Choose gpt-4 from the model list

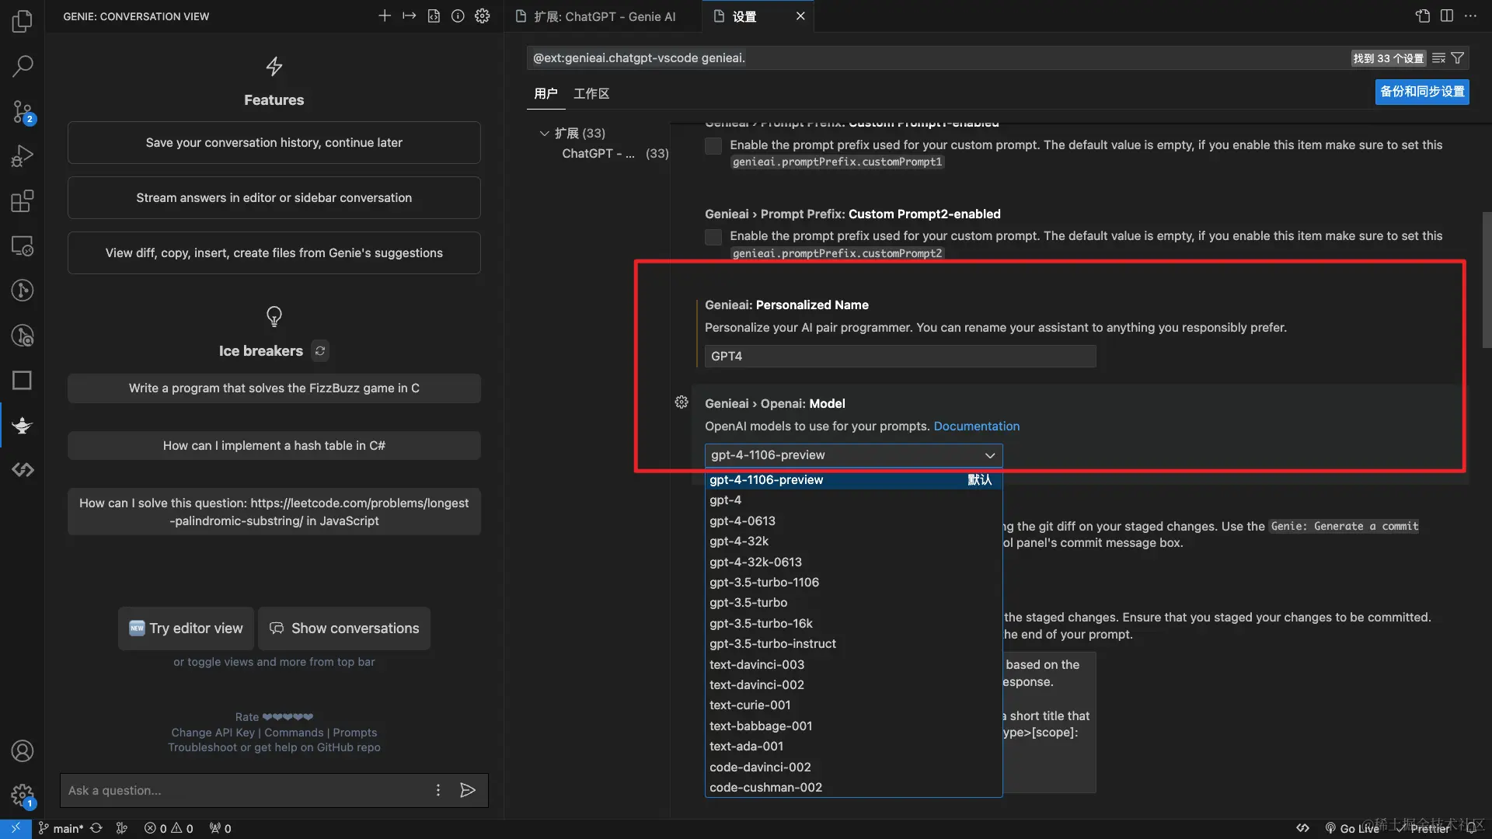click(853, 500)
